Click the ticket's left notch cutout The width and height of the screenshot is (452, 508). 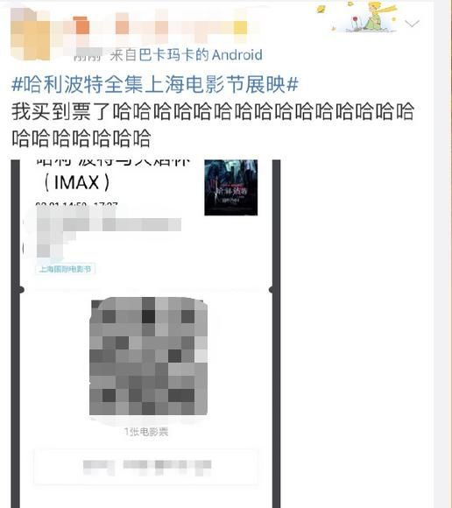tap(21, 290)
